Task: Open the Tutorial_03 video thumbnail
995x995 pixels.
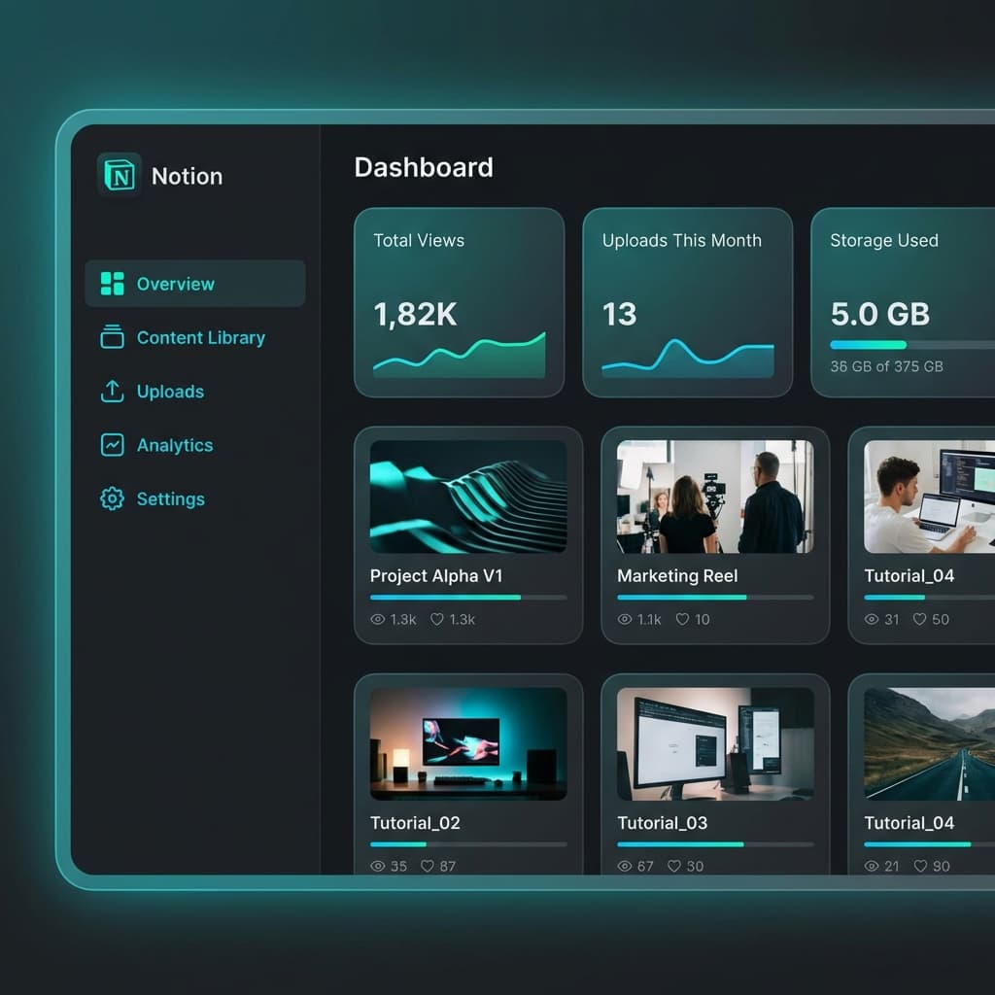Action: [x=715, y=743]
